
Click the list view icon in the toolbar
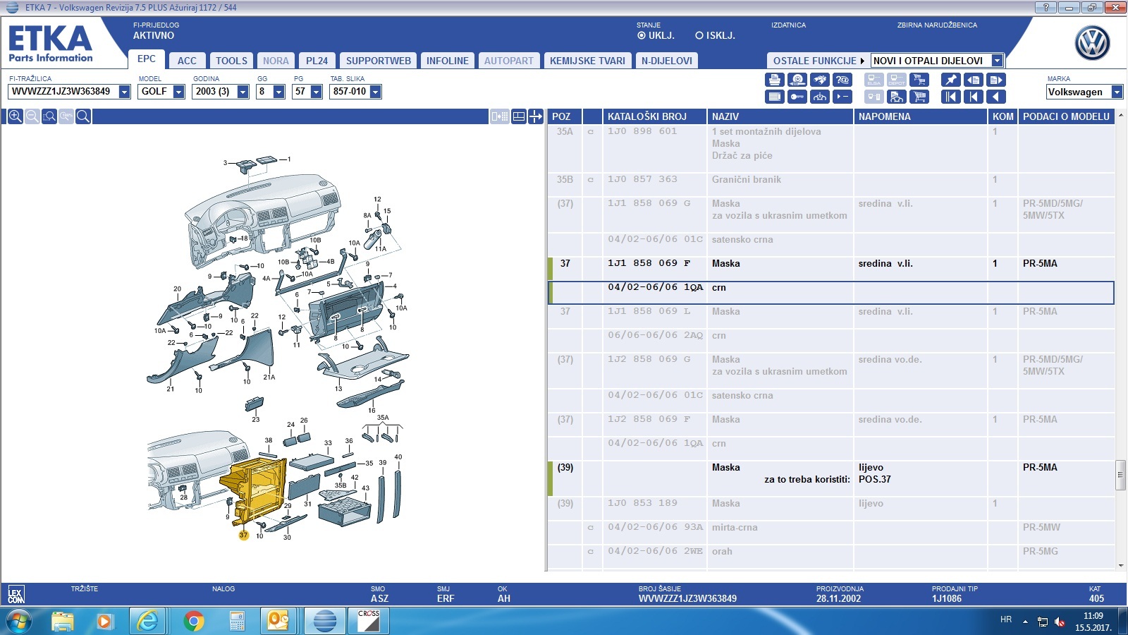775,97
